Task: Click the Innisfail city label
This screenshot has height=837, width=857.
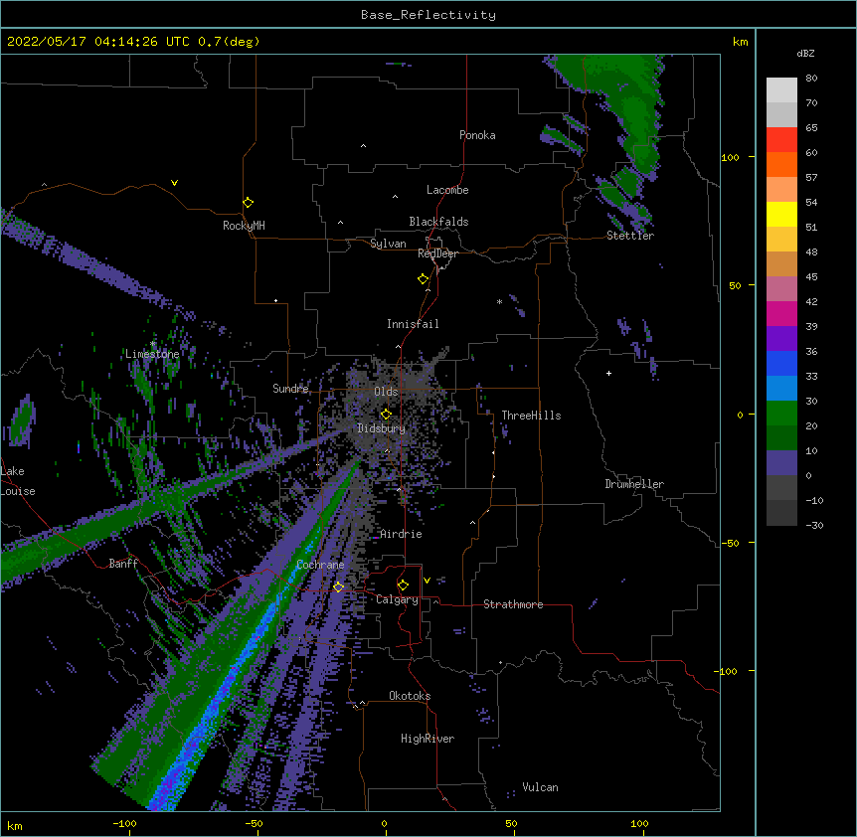Action: pos(413,324)
